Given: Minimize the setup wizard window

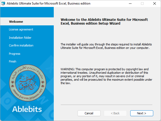Looking at the screenshot, I should [x=130, y=3].
